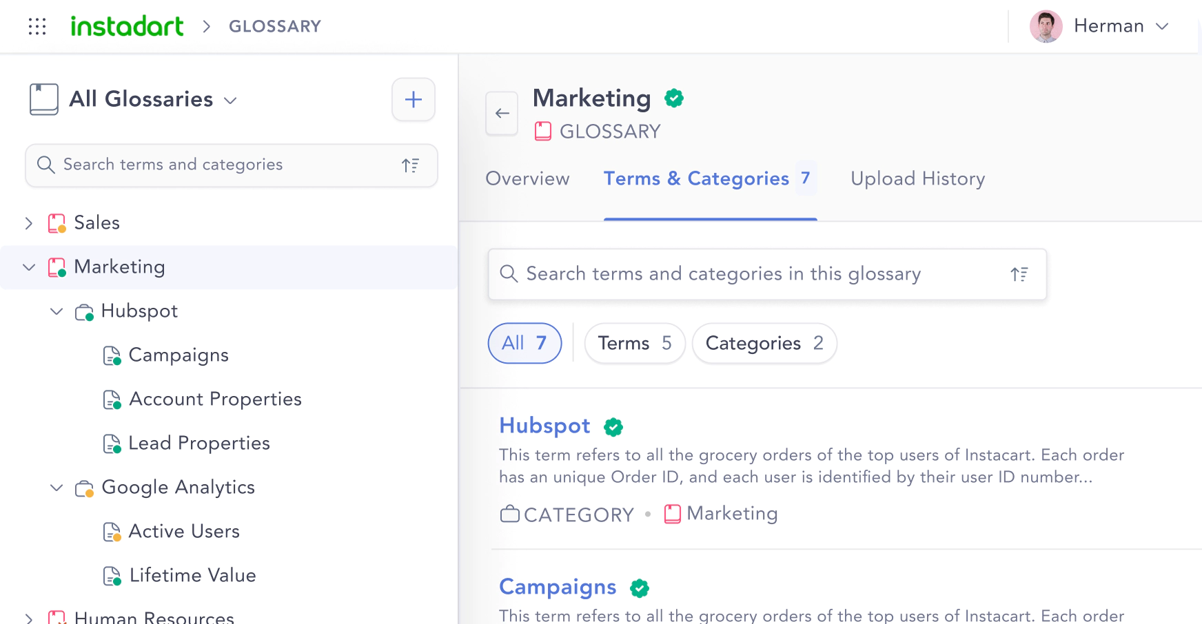1202x624 pixels.
Task: Click the Campaigns term icon in sidebar
Action: coord(112,355)
